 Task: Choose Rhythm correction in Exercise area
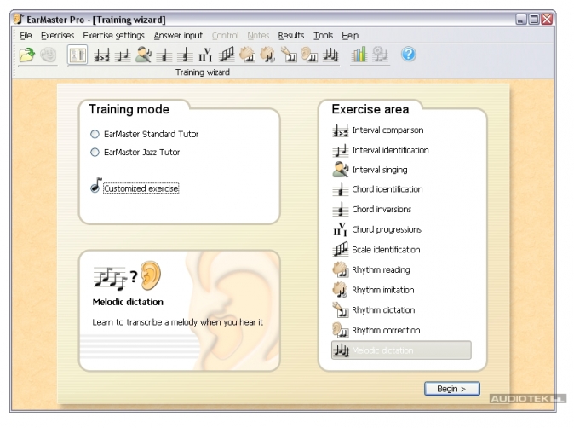pos(376,330)
